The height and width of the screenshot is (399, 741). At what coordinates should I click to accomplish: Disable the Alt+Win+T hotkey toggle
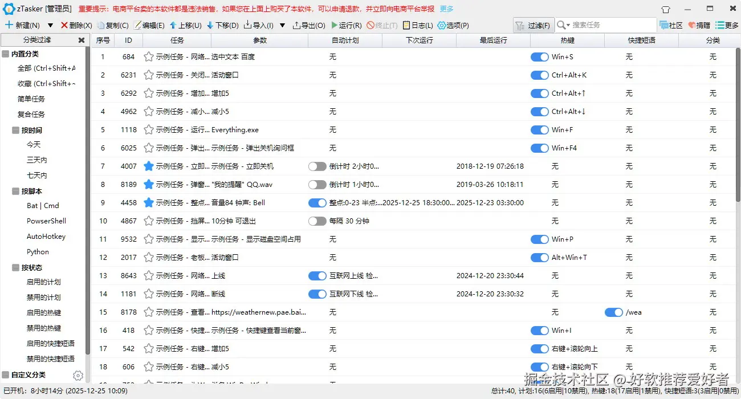pyautogui.click(x=540, y=258)
